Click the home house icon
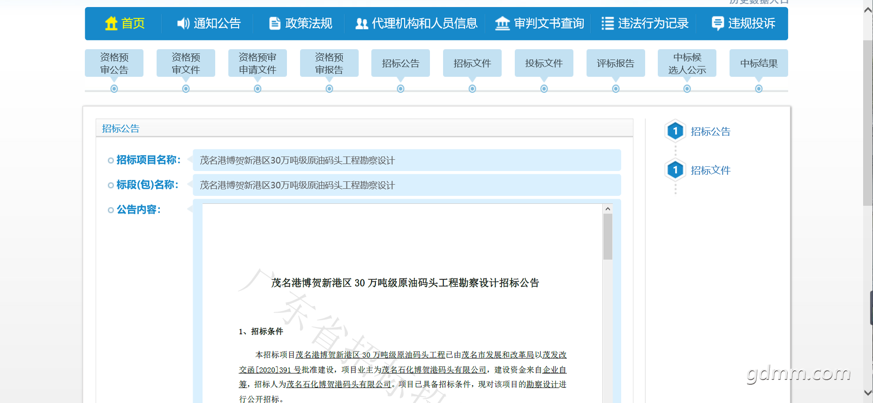The height and width of the screenshot is (403, 873). (111, 23)
